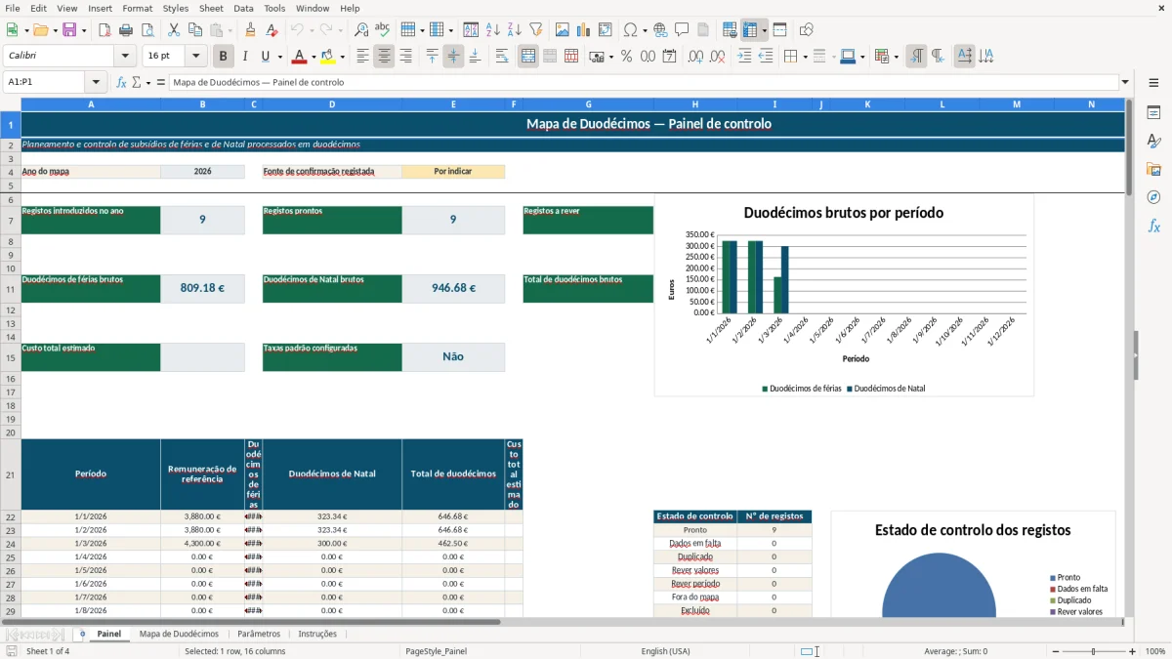
Task: Expand the Name Box dropdown
Action: point(96,82)
